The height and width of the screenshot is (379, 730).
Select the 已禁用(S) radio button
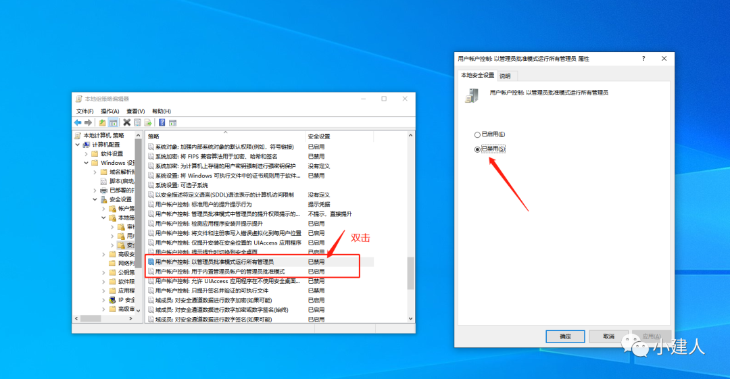pos(477,149)
